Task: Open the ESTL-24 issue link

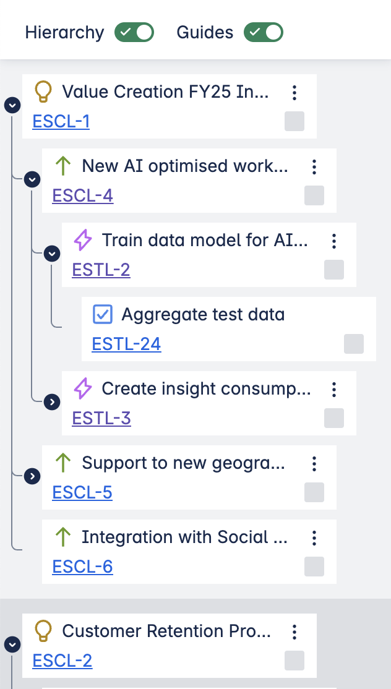Action: click(x=126, y=344)
